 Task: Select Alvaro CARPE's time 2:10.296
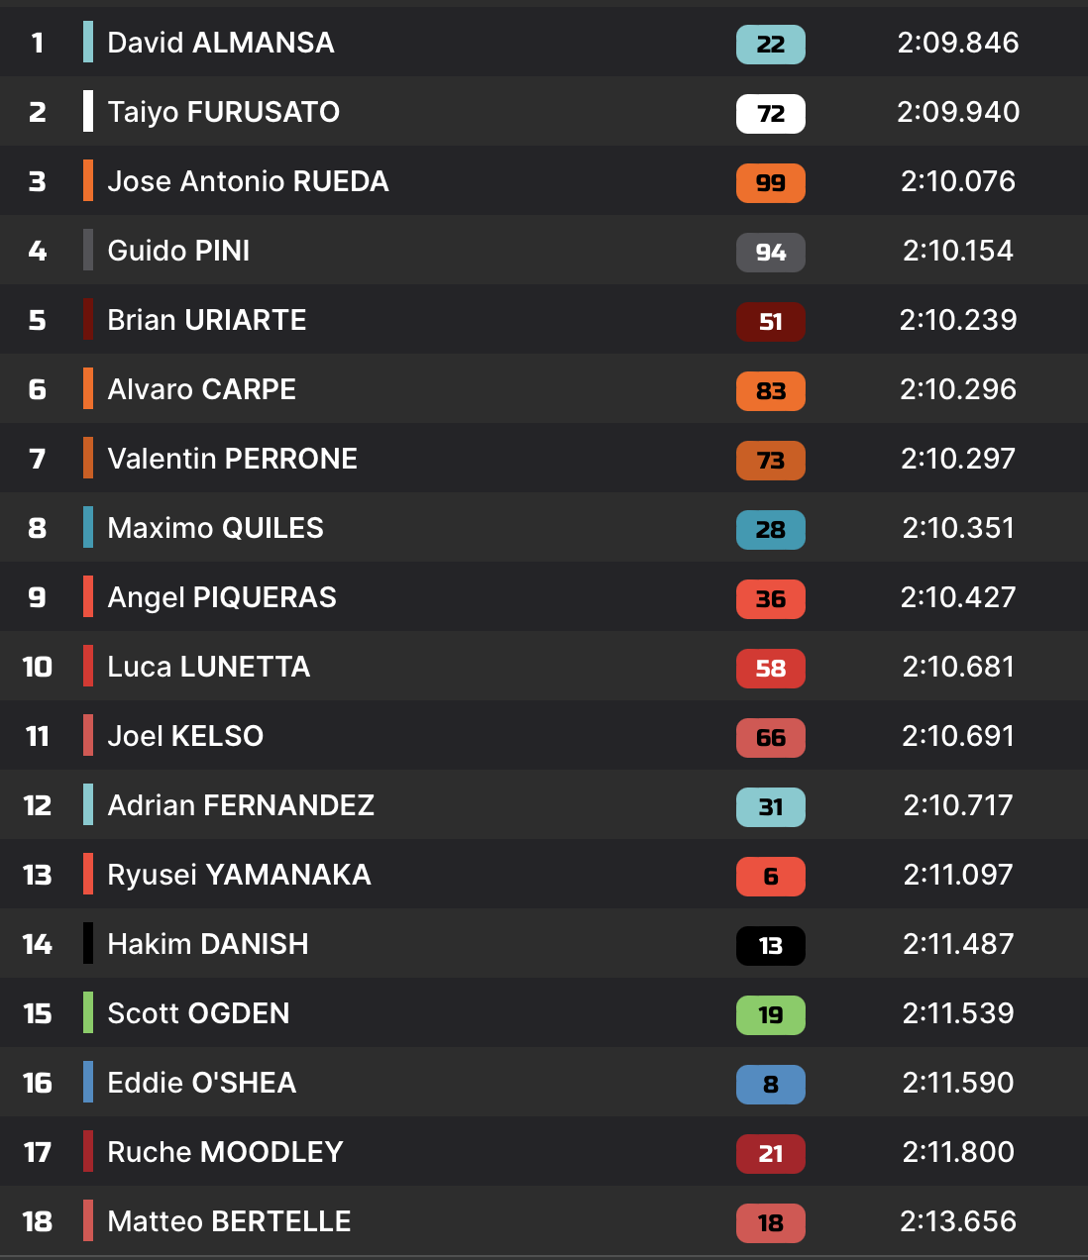[957, 389]
